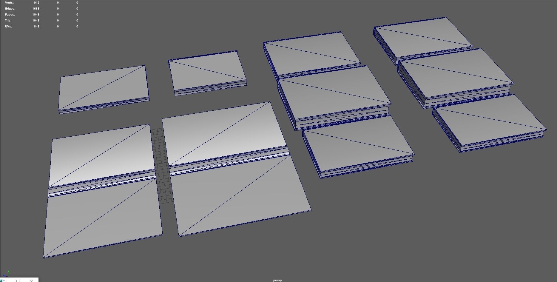This screenshot has height=282, width=557.
Task: Click the 1668 edge count value
Action: (36, 8)
